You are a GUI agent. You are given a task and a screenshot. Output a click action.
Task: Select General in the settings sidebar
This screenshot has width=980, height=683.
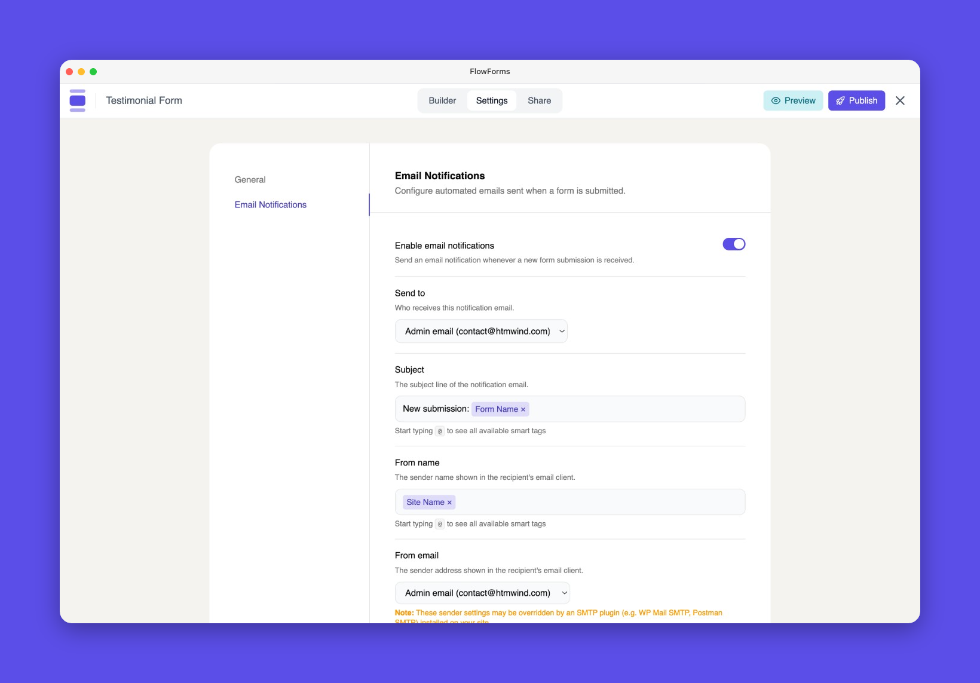250,179
